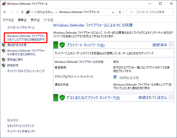Click Windows Defender ファイアウォール breadcrumb
Screen dimensions: 177x138
click(79, 12)
